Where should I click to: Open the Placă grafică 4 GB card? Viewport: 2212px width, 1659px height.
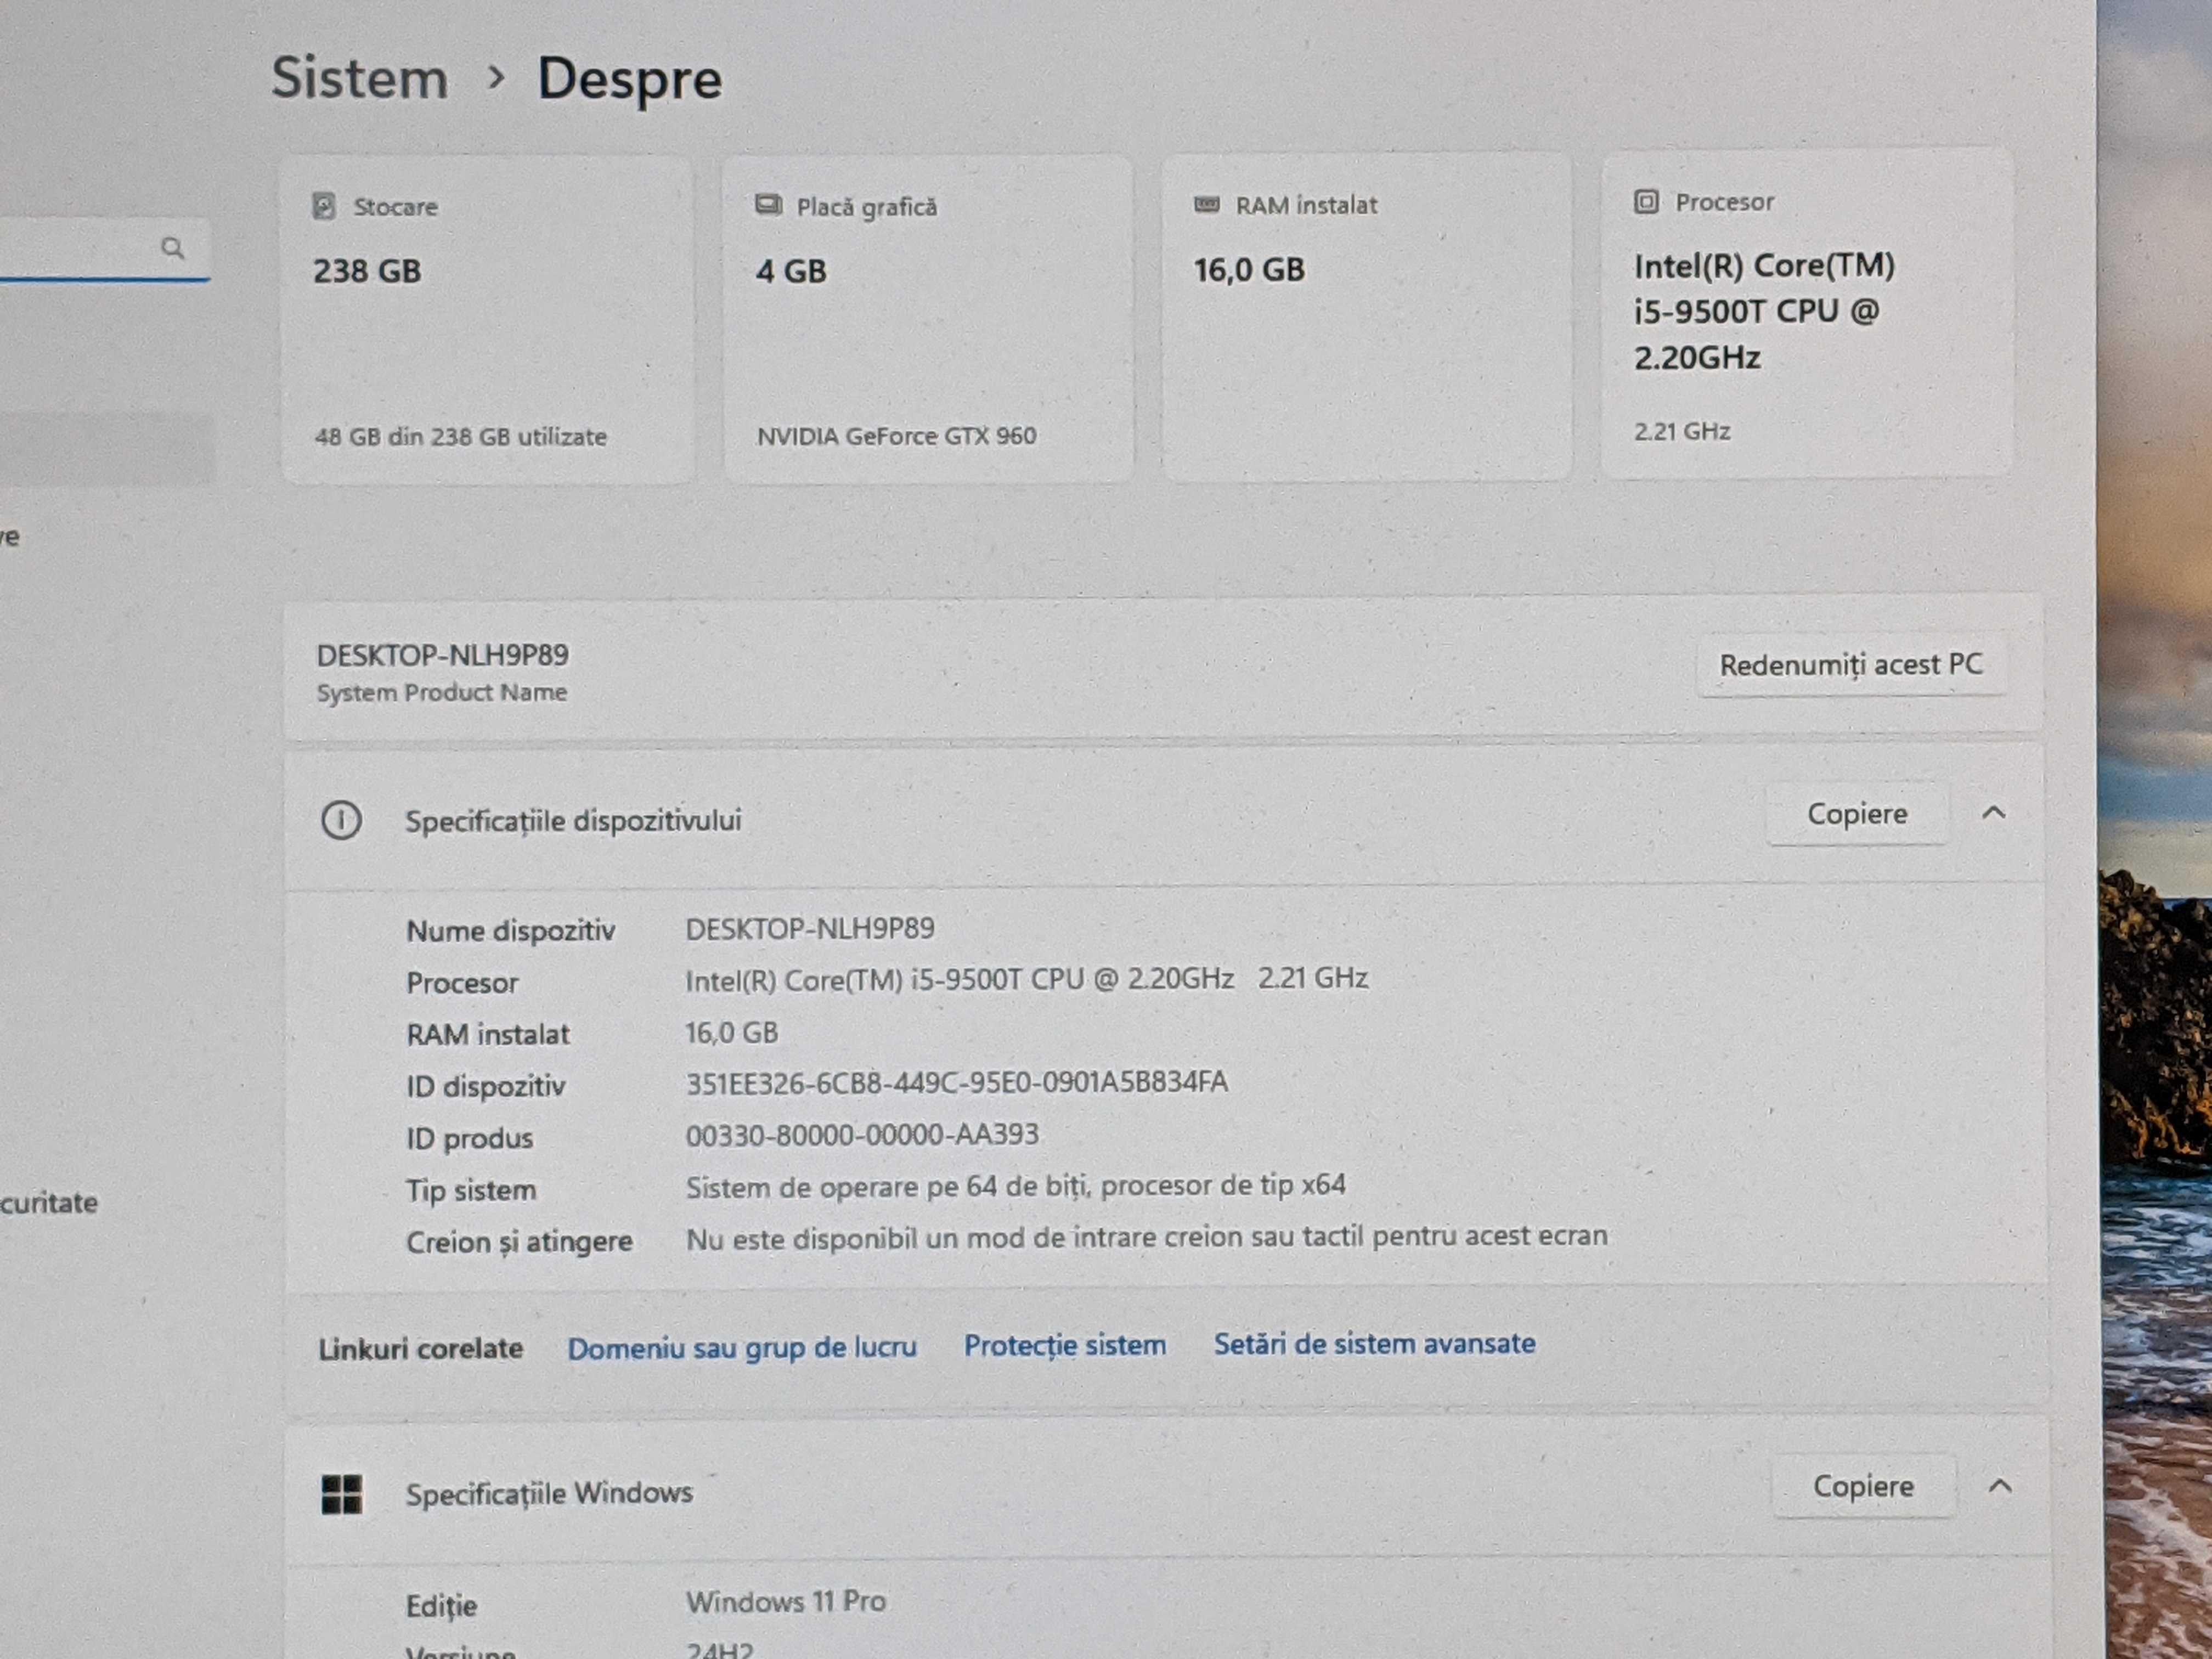coord(929,318)
